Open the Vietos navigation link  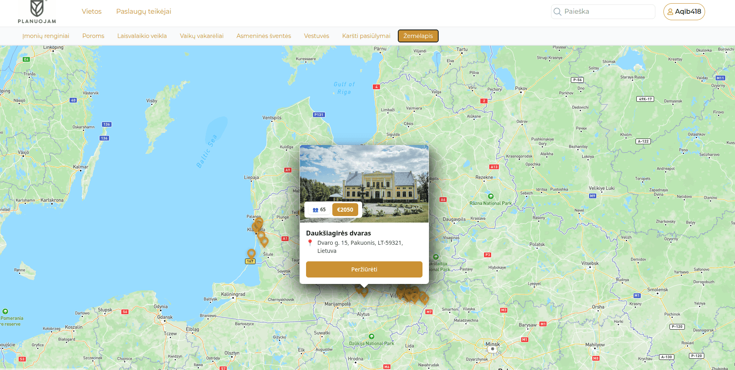[92, 11]
